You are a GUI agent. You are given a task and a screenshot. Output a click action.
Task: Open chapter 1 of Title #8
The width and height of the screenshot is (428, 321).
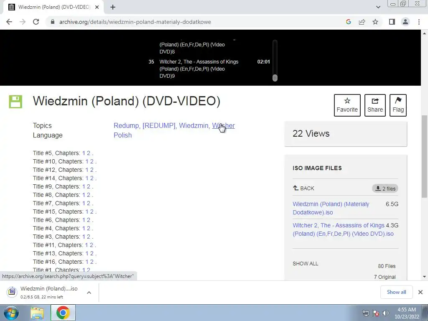[x=84, y=195]
